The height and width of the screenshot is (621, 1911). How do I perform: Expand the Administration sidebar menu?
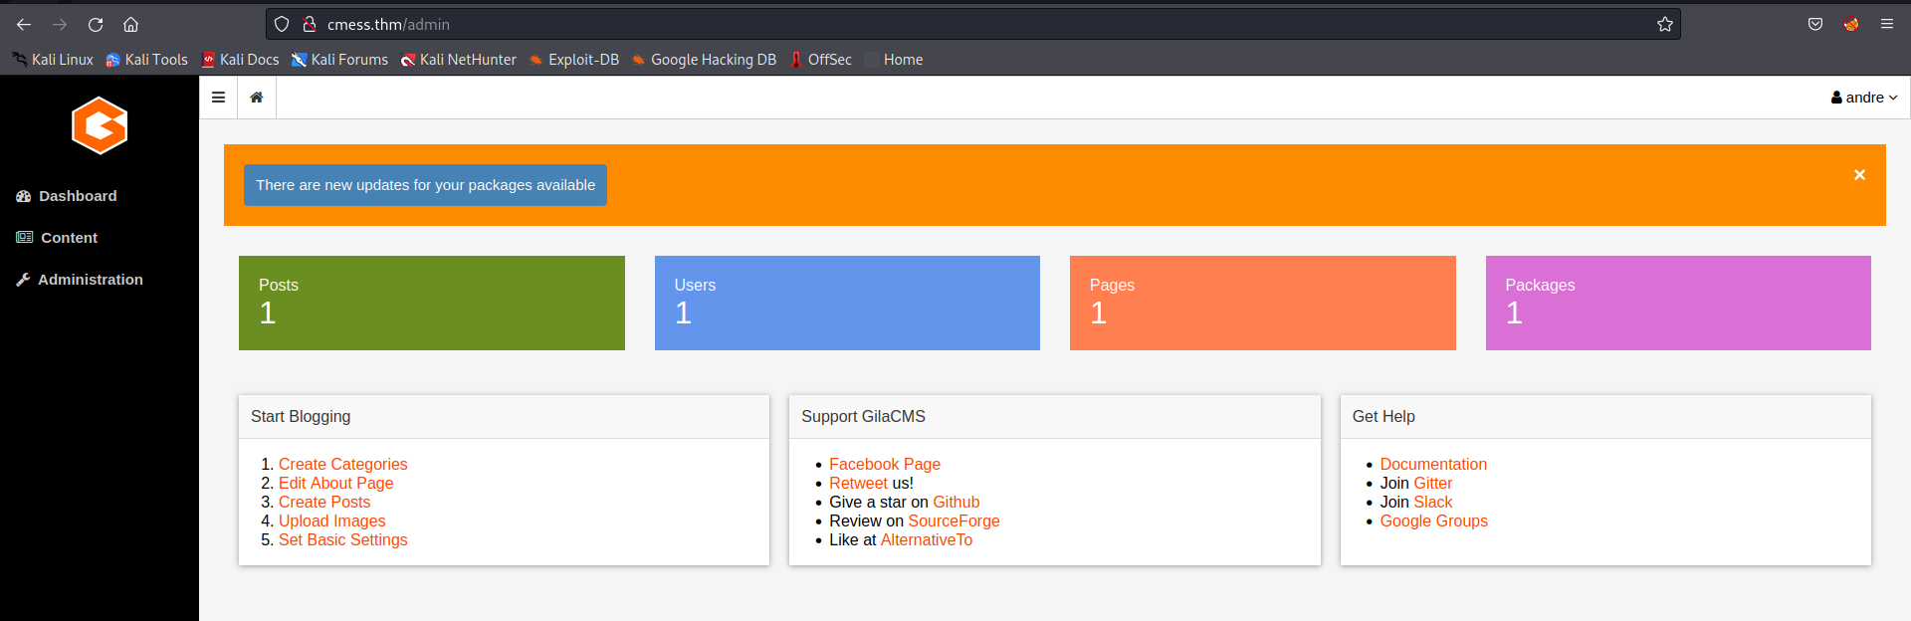pos(90,280)
